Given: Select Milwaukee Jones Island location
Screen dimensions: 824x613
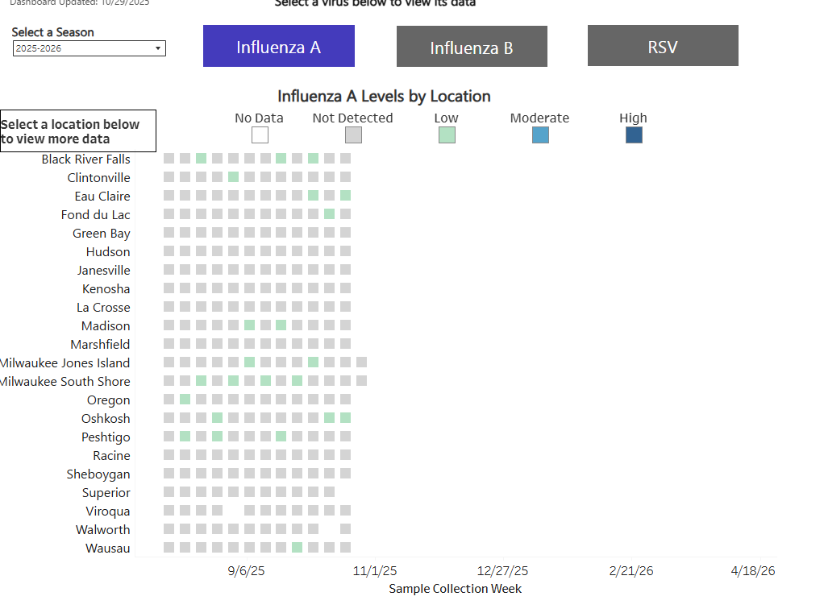Looking at the screenshot, I should click(65, 362).
